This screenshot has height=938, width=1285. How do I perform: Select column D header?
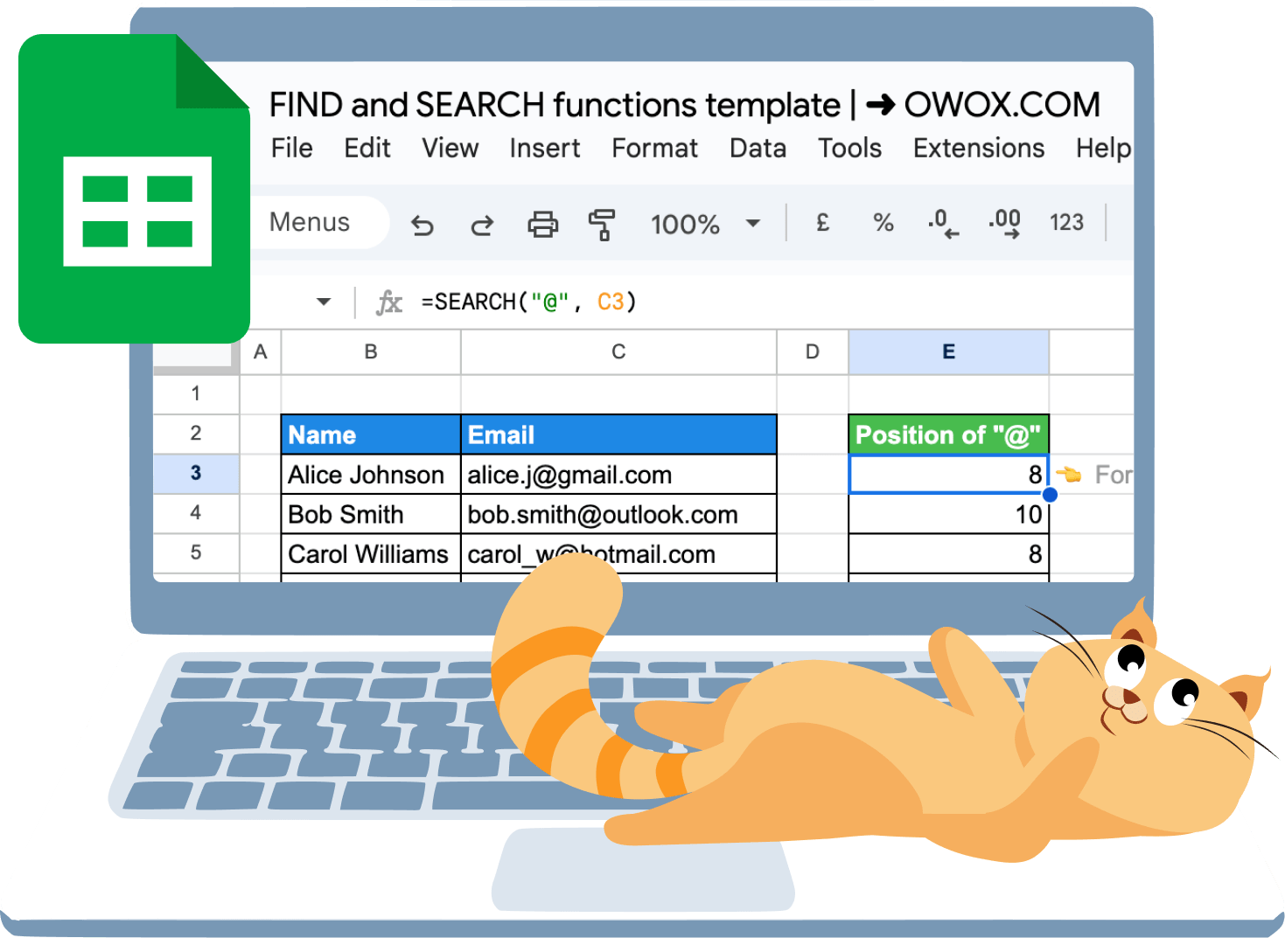813,352
